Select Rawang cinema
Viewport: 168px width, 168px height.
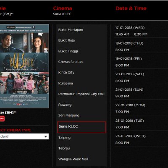[65, 105]
